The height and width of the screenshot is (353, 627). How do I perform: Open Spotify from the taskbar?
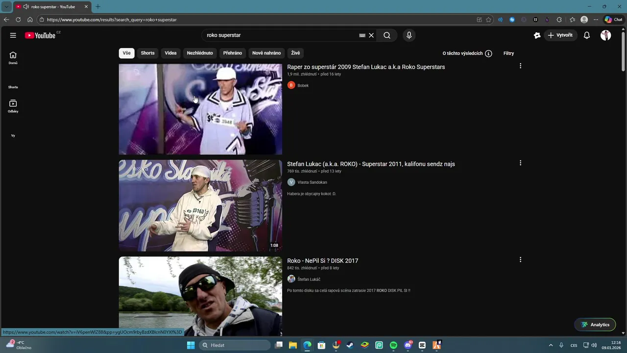(x=393, y=345)
